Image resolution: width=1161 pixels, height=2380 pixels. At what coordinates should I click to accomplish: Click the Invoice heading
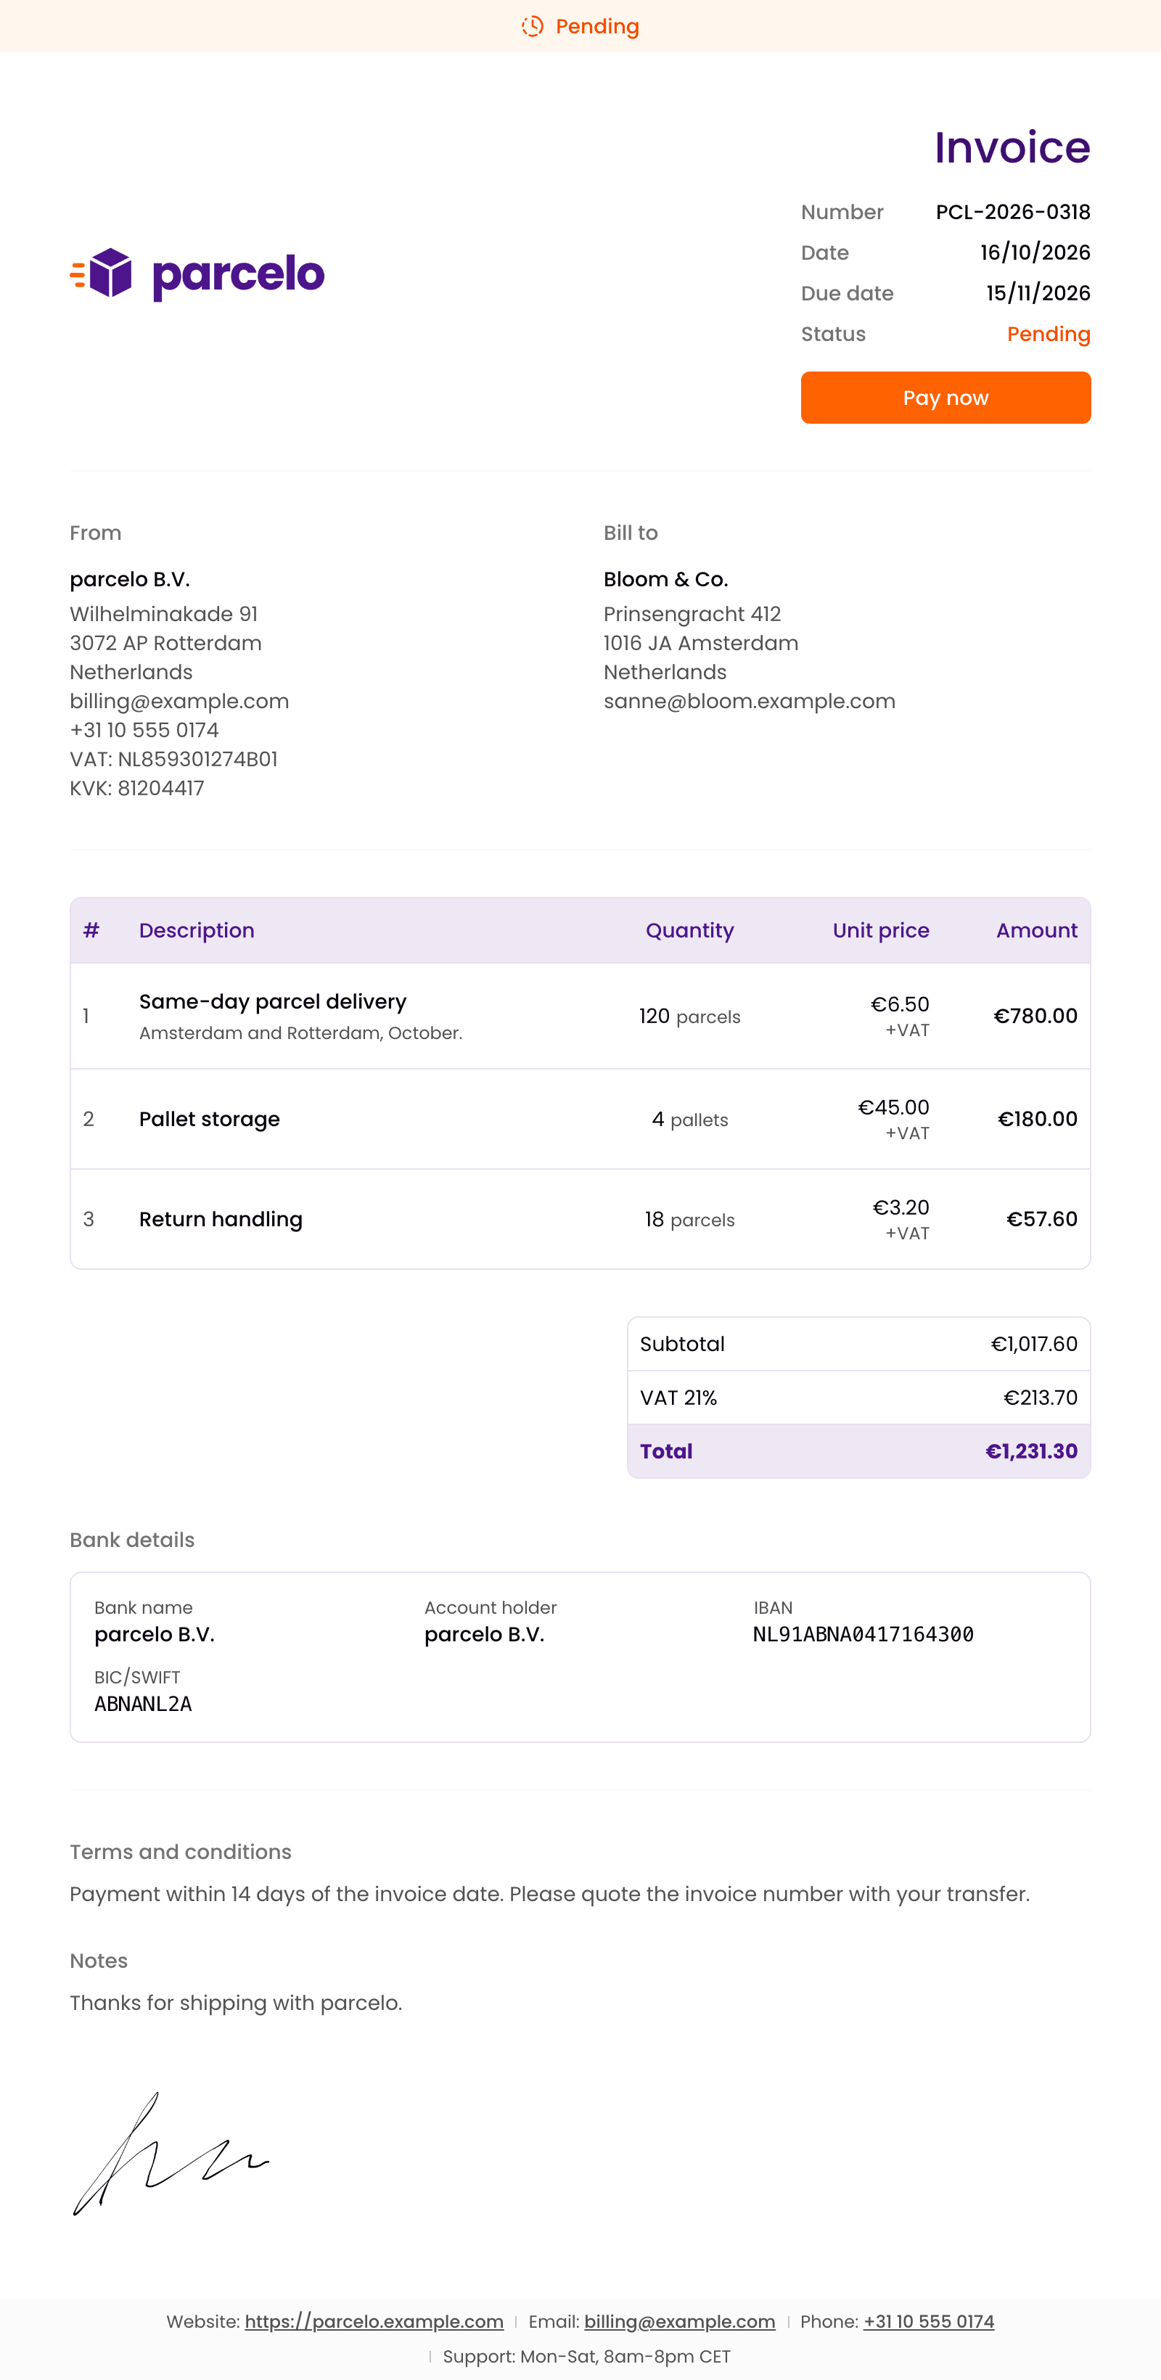click(1012, 147)
